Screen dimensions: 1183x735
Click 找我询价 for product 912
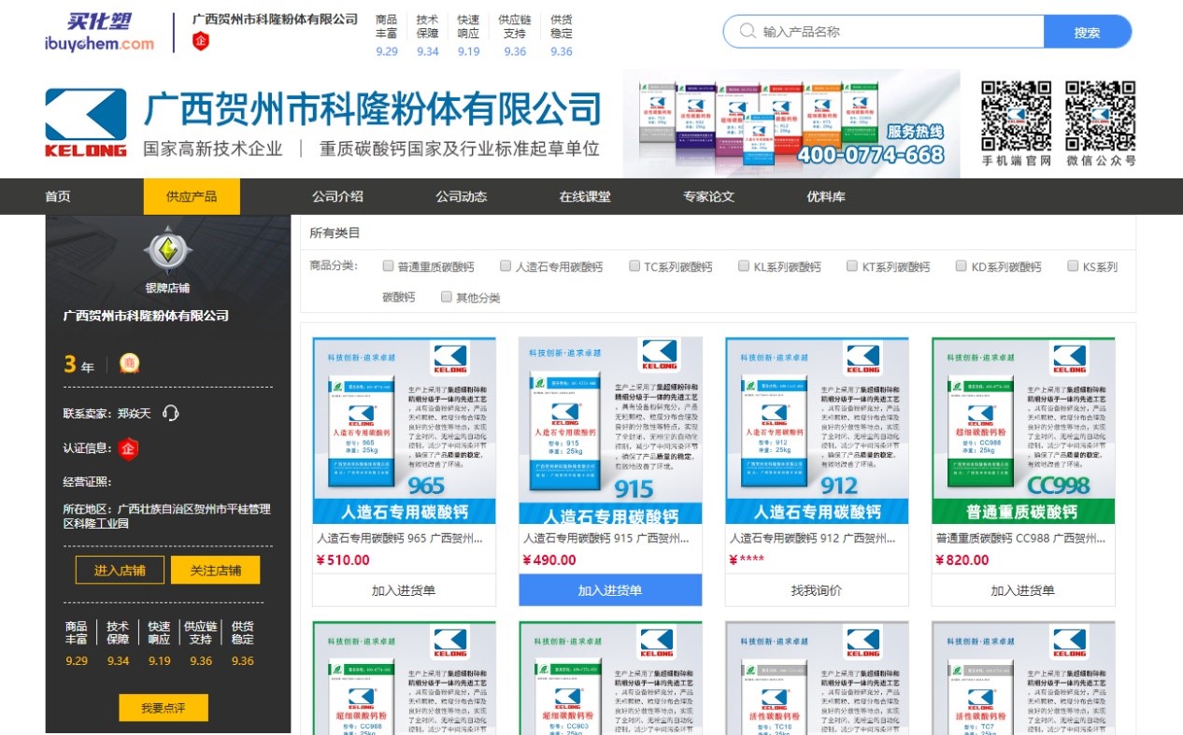point(817,590)
